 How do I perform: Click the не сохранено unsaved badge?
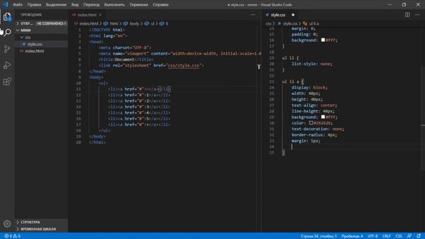(51, 24)
